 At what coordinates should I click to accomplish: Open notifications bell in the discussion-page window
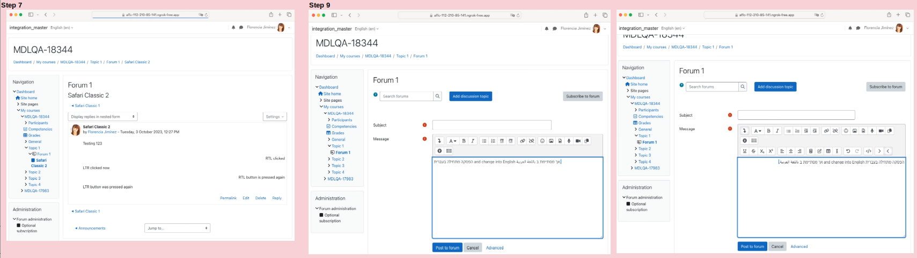point(233,27)
